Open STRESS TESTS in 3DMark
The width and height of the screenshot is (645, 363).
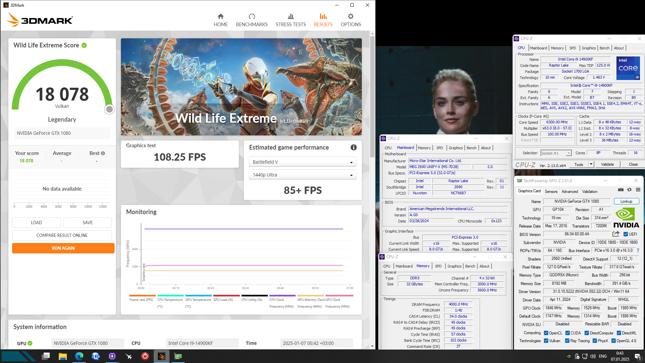tap(291, 20)
